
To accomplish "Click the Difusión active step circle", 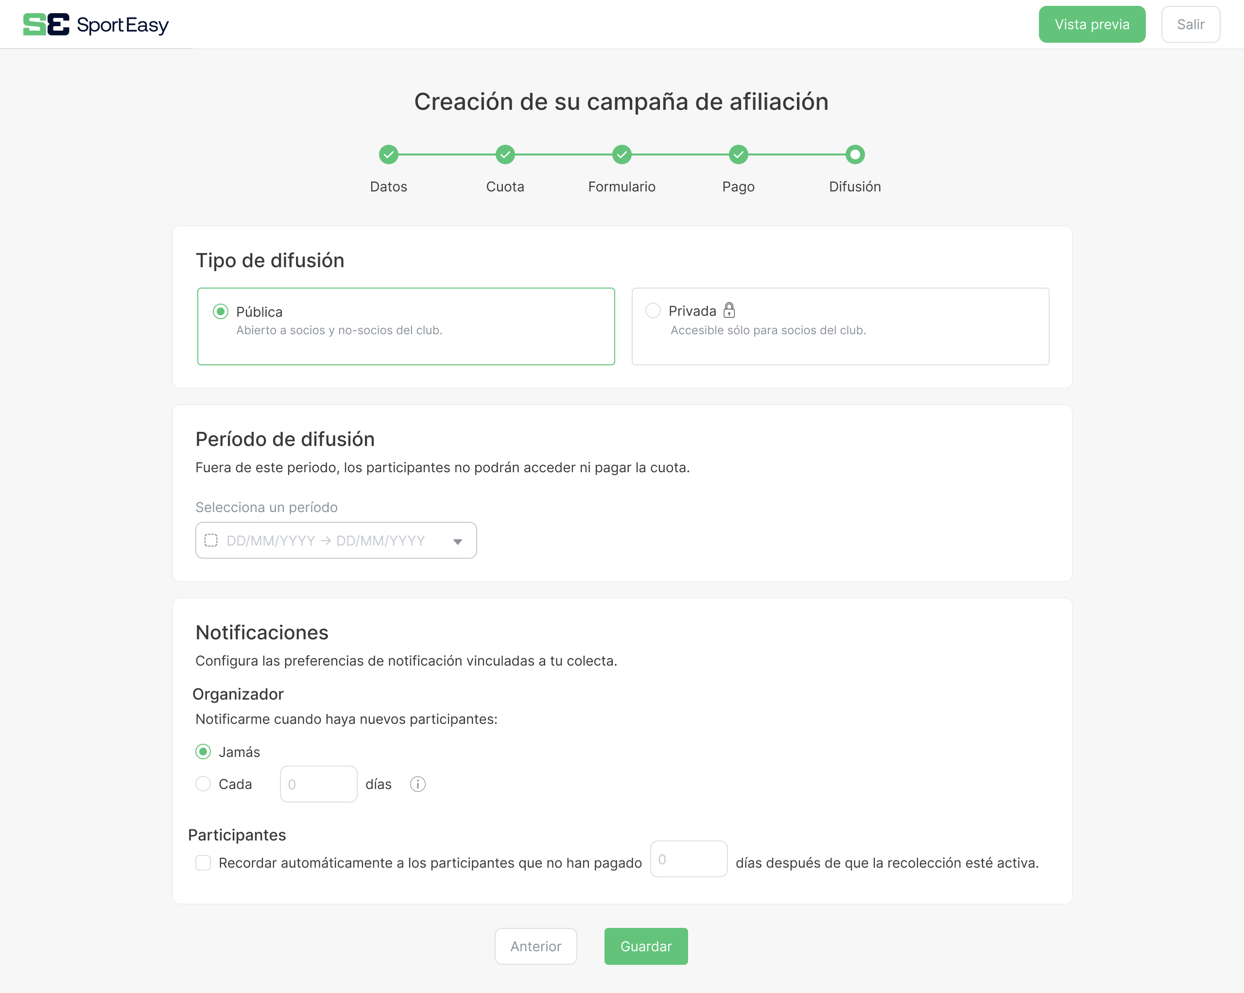I will pyautogui.click(x=855, y=154).
